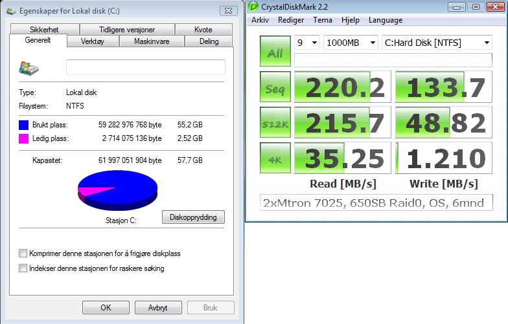Click the Brukt plass value 55,2 GB
The image size is (508, 324).
coord(190,124)
